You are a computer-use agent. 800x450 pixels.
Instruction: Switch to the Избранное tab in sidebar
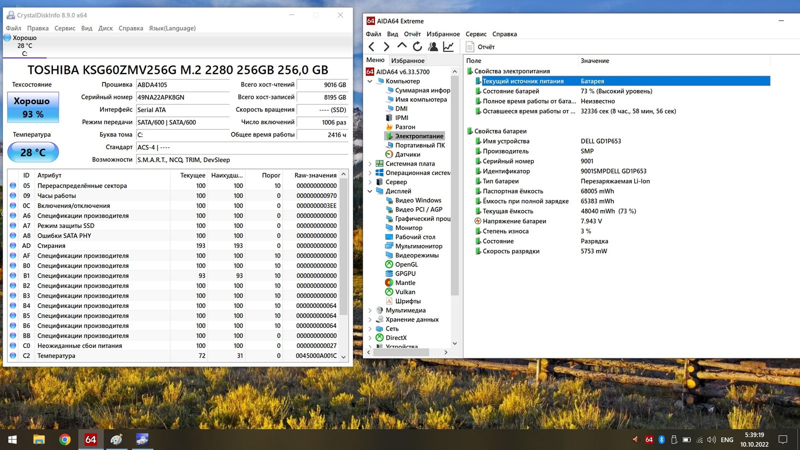[407, 60]
